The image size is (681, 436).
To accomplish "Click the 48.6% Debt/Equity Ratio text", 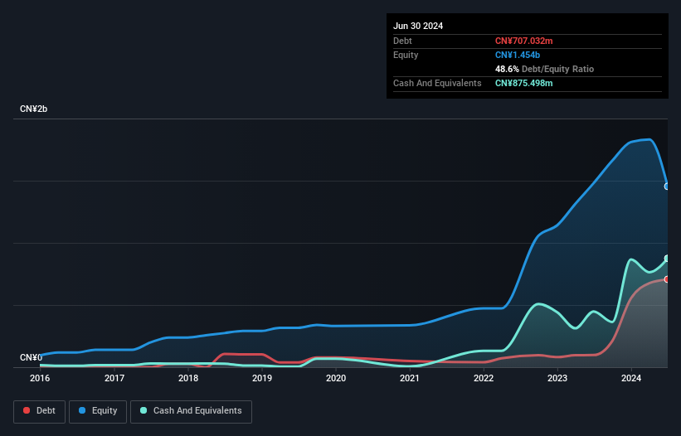I will (544, 69).
